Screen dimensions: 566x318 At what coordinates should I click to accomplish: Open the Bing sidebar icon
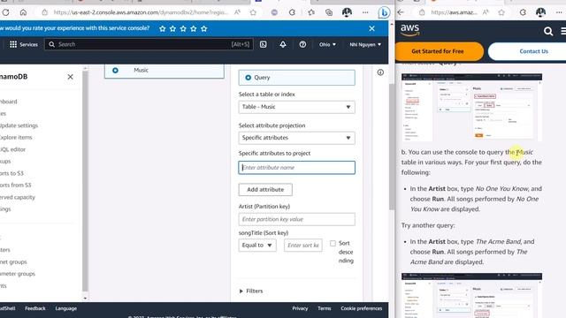tap(384, 12)
